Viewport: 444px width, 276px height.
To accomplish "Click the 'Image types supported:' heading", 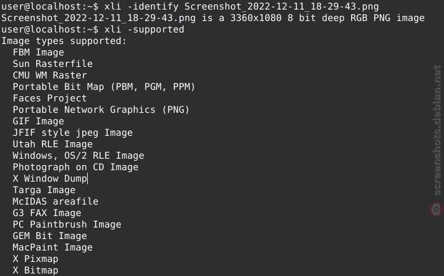I will click(64, 41).
